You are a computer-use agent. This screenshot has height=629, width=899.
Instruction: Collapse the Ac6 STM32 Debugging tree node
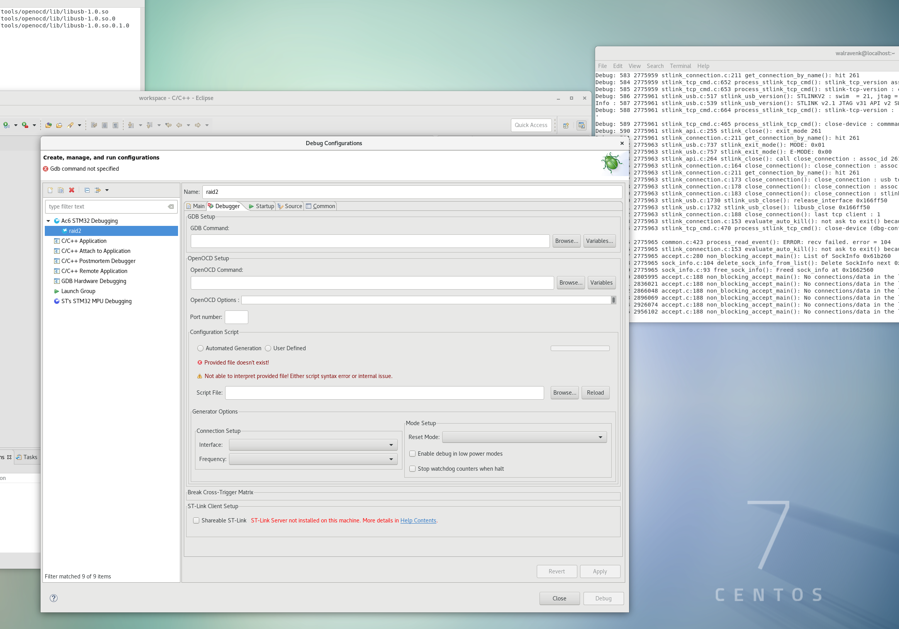pos(49,221)
